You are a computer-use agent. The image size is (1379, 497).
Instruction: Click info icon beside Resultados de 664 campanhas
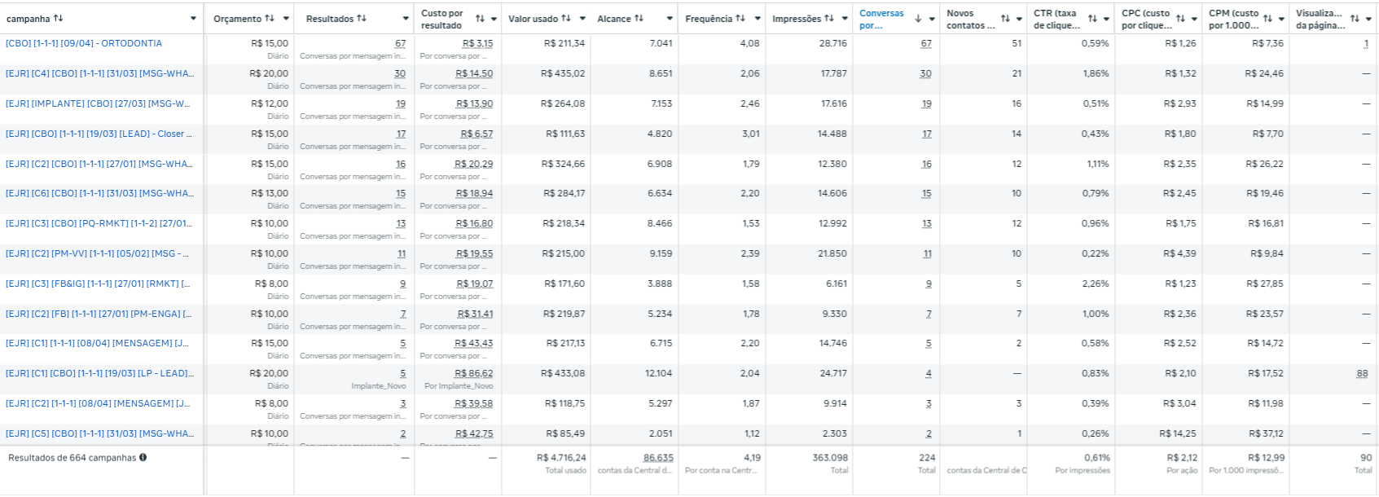143,457
